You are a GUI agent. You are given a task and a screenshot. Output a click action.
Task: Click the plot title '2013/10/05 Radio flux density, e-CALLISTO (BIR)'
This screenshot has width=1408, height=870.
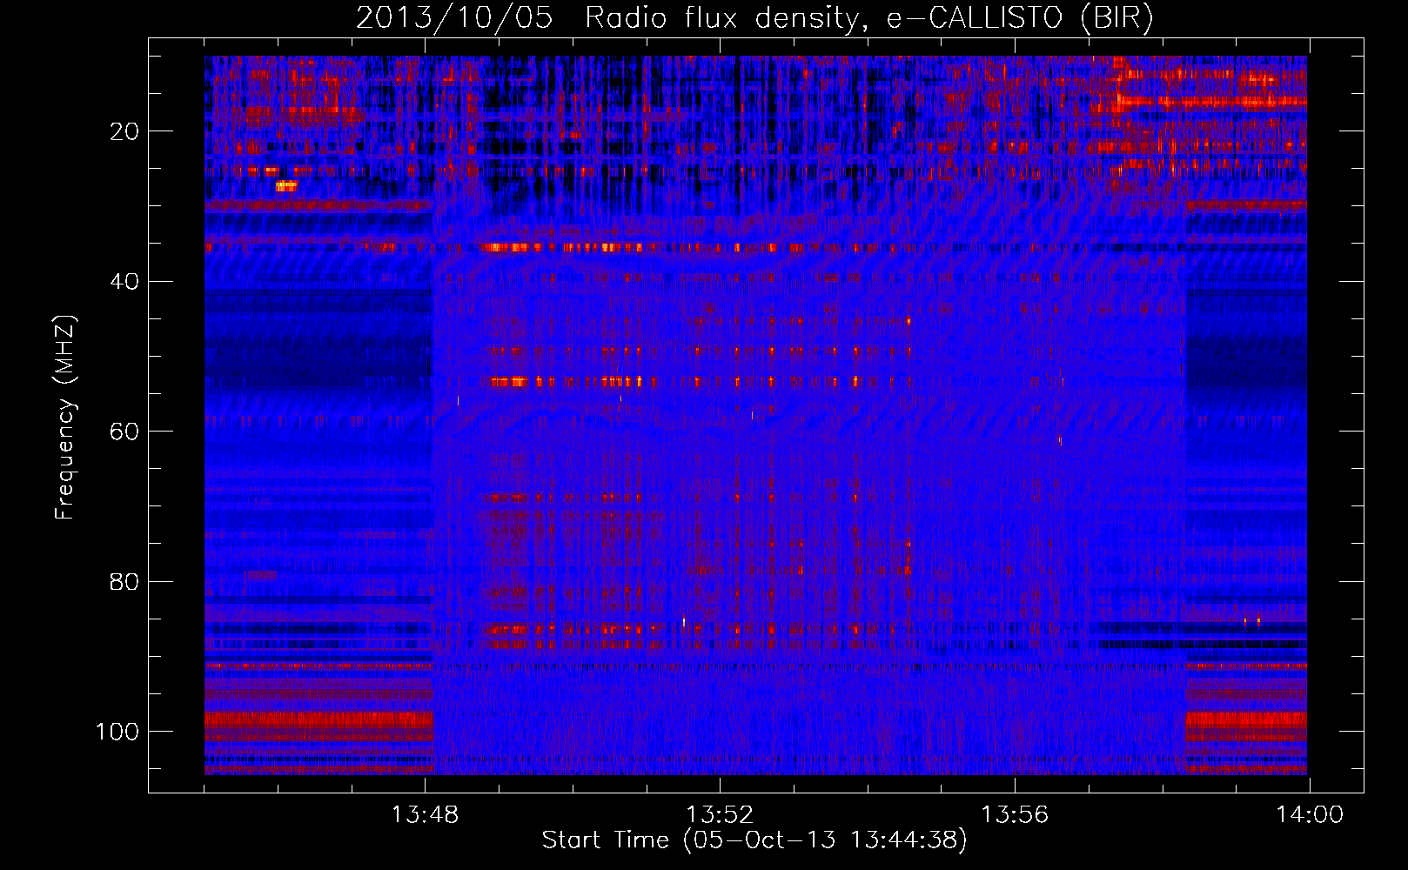click(754, 17)
